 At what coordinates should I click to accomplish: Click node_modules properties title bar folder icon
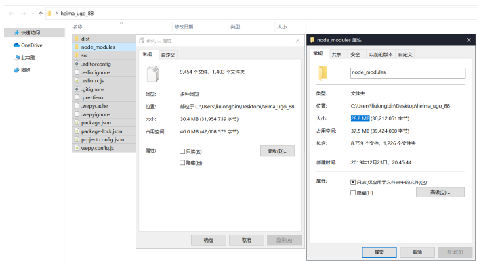coord(312,40)
